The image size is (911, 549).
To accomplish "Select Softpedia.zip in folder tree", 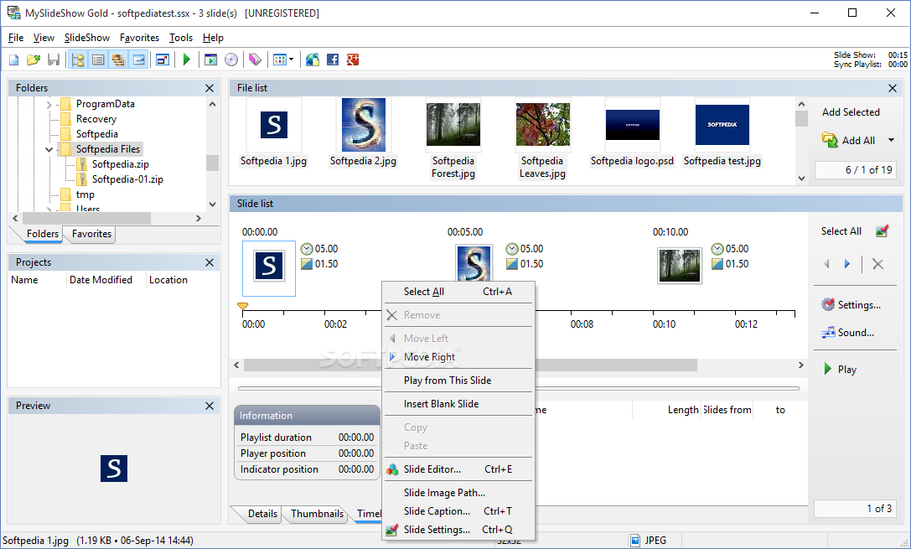I will (x=121, y=164).
